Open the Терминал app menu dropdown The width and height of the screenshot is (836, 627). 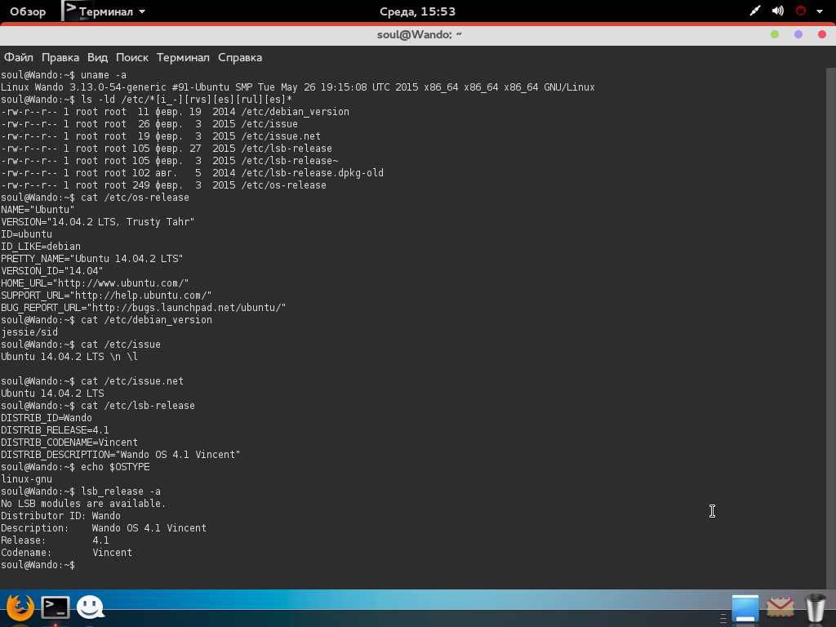pyautogui.click(x=104, y=11)
